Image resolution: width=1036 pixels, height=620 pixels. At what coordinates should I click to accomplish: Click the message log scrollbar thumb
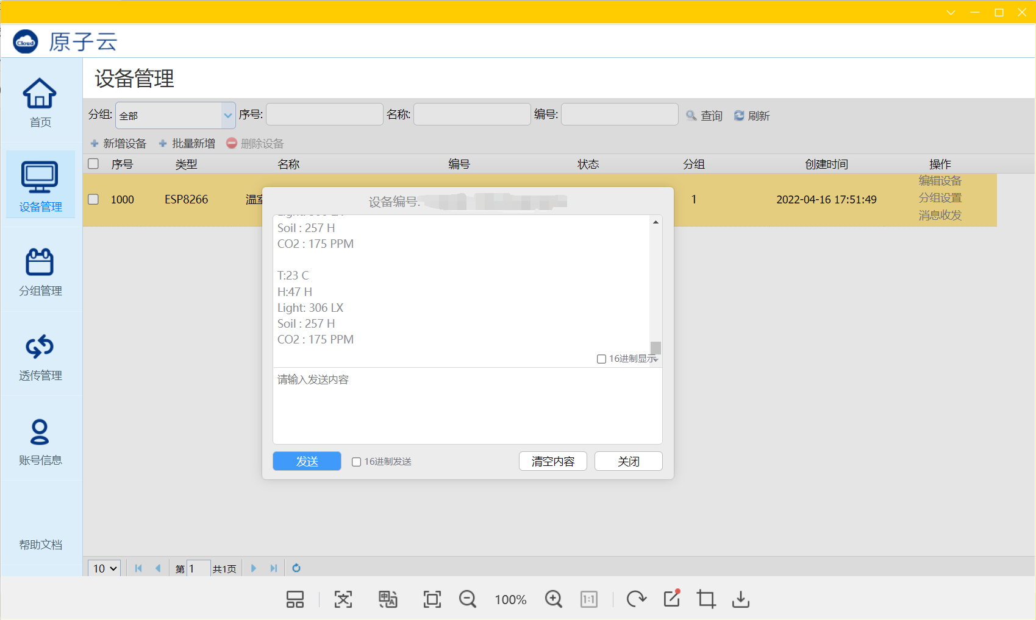click(x=656, y=348)
